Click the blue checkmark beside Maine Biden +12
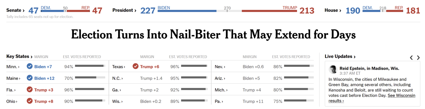Screen dimensions: 425x109 pyautogui.click(x=29, y=78)
